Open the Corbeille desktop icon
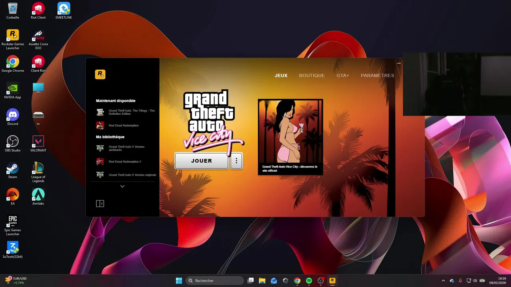Image resolution: width=511 pixels, height=287 pixels. 13,11
